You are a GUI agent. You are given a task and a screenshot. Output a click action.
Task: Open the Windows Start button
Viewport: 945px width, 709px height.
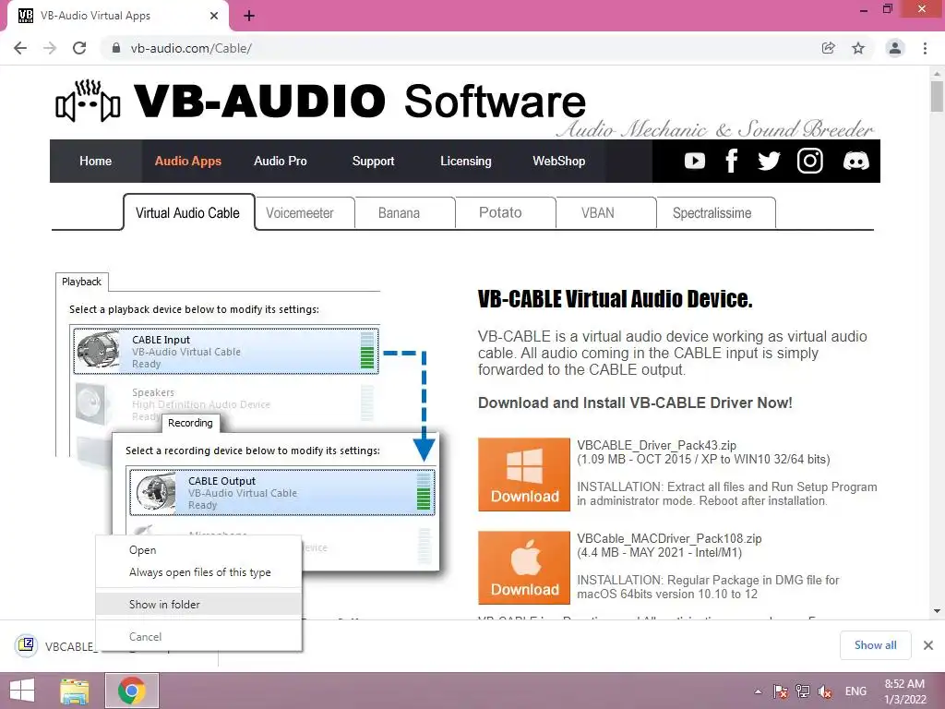click(22, 691)
